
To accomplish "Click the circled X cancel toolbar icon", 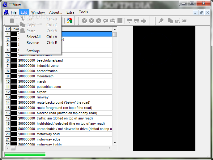I will (x=99, y=21).
